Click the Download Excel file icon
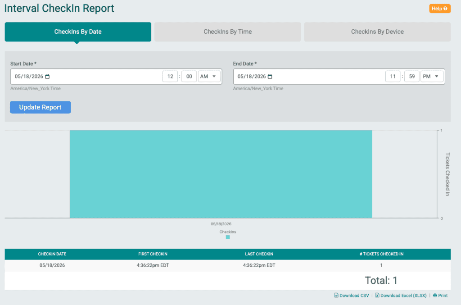Viewport: 461px width, 305px height. [377, 295]
